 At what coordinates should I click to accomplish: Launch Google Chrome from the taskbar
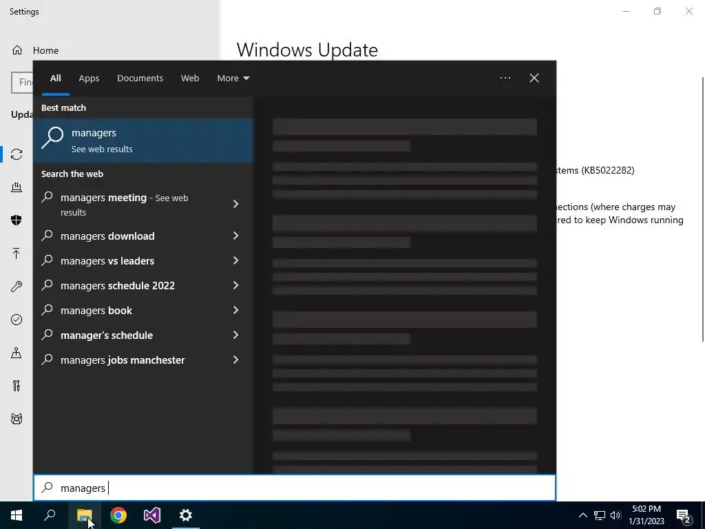pyautogui.click(x=118, y=515)
